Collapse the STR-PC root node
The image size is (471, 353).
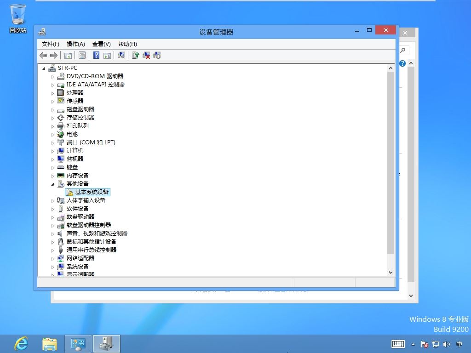coord(44,68)
